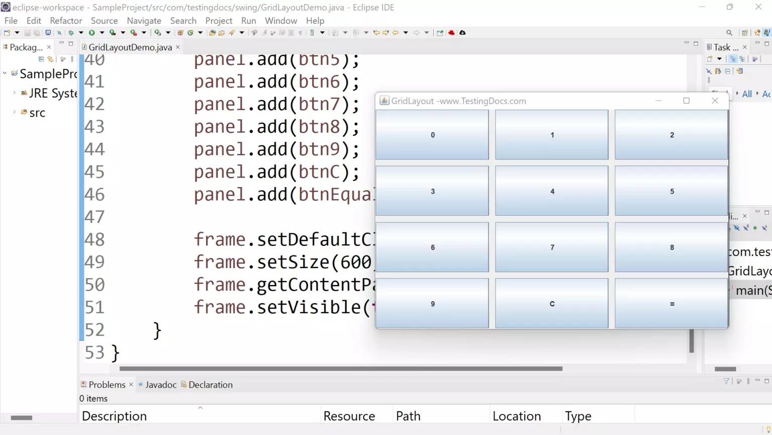Toggle Link with Editor in Package Explorer
Image resolution: width=772 pixels, height=435 pixels.
coord(50,59)
